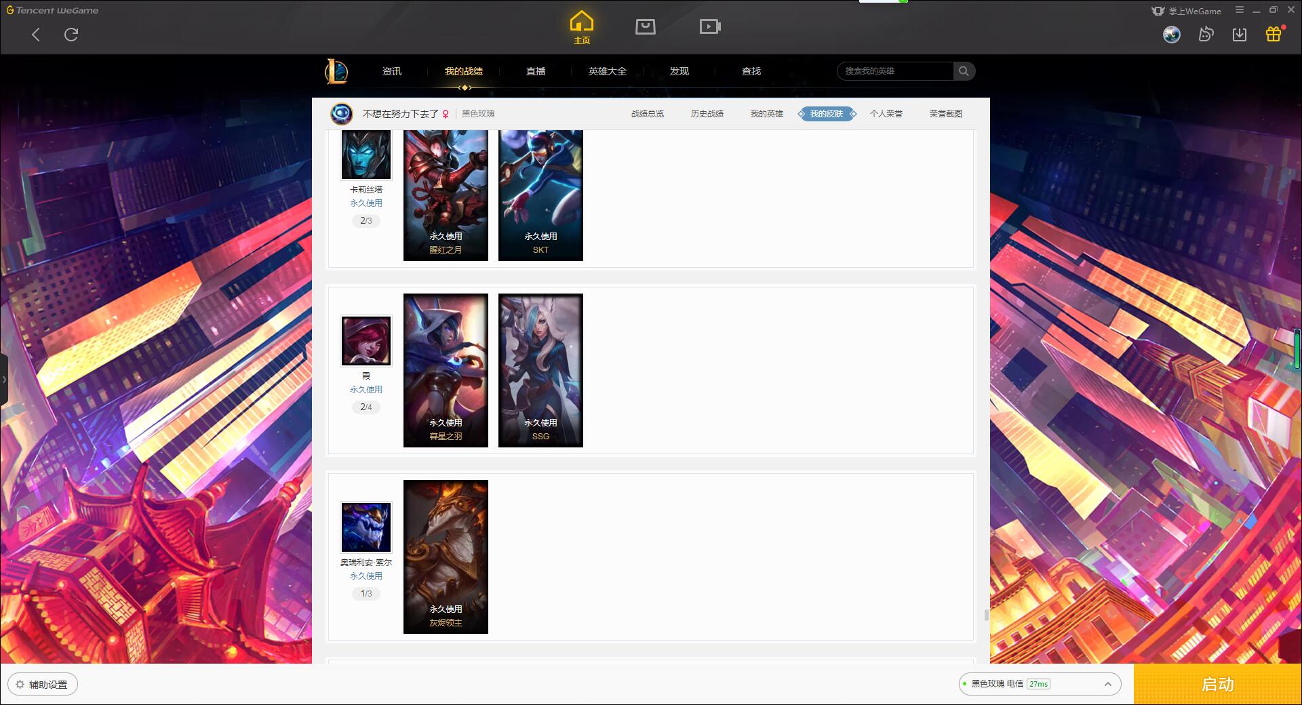The image size is (1302, 705).
Task: Open the video/live icon in top bar
Action: point(710,26)
